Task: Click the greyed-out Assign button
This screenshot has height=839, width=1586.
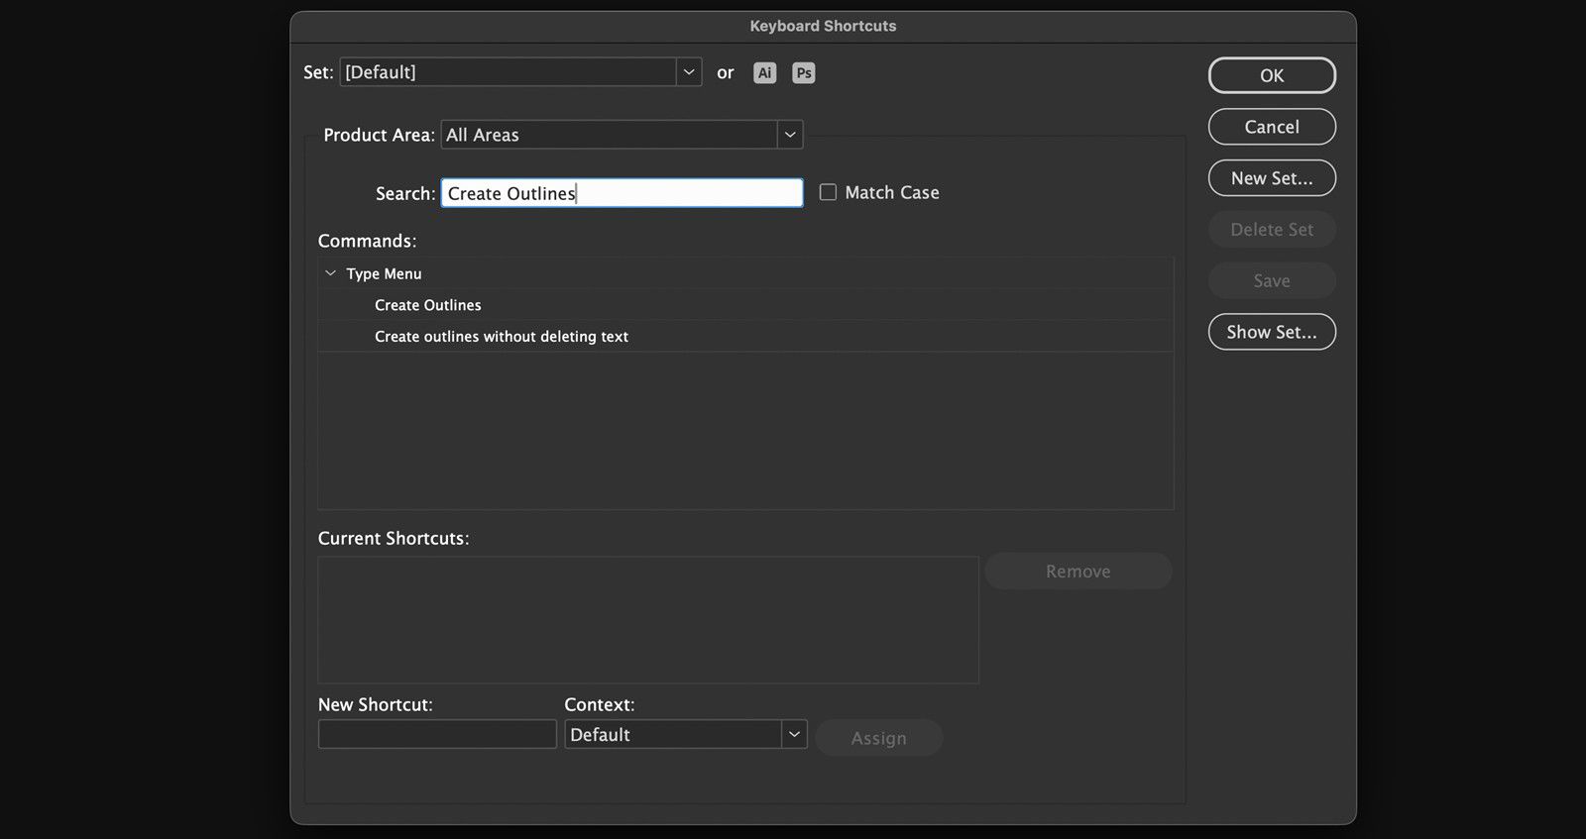Action: [878, 738]
